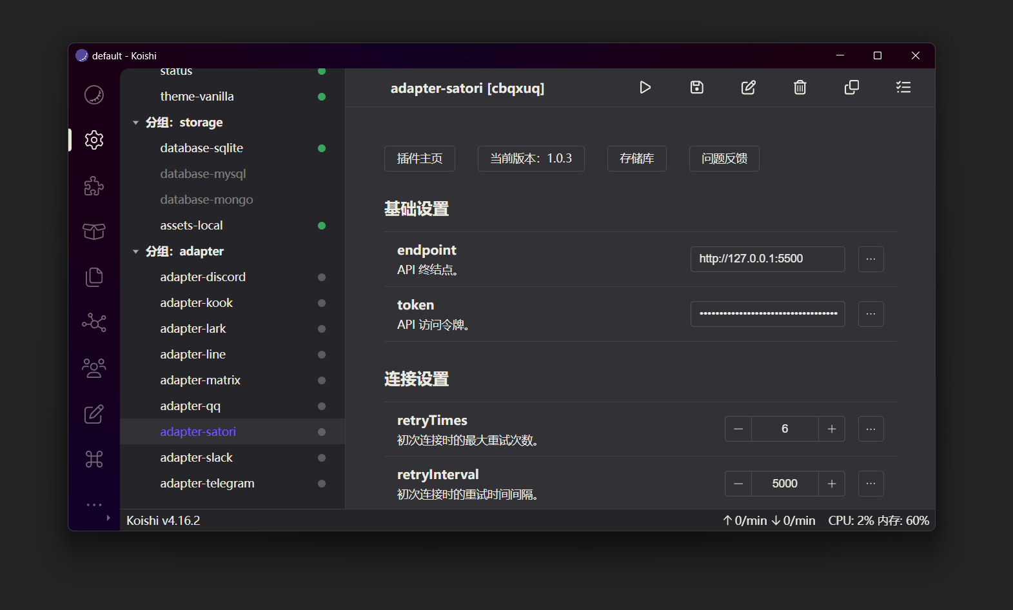Click 存储库 button
The height and width of the screenshot is (610, 1013).
coord(637,159)
